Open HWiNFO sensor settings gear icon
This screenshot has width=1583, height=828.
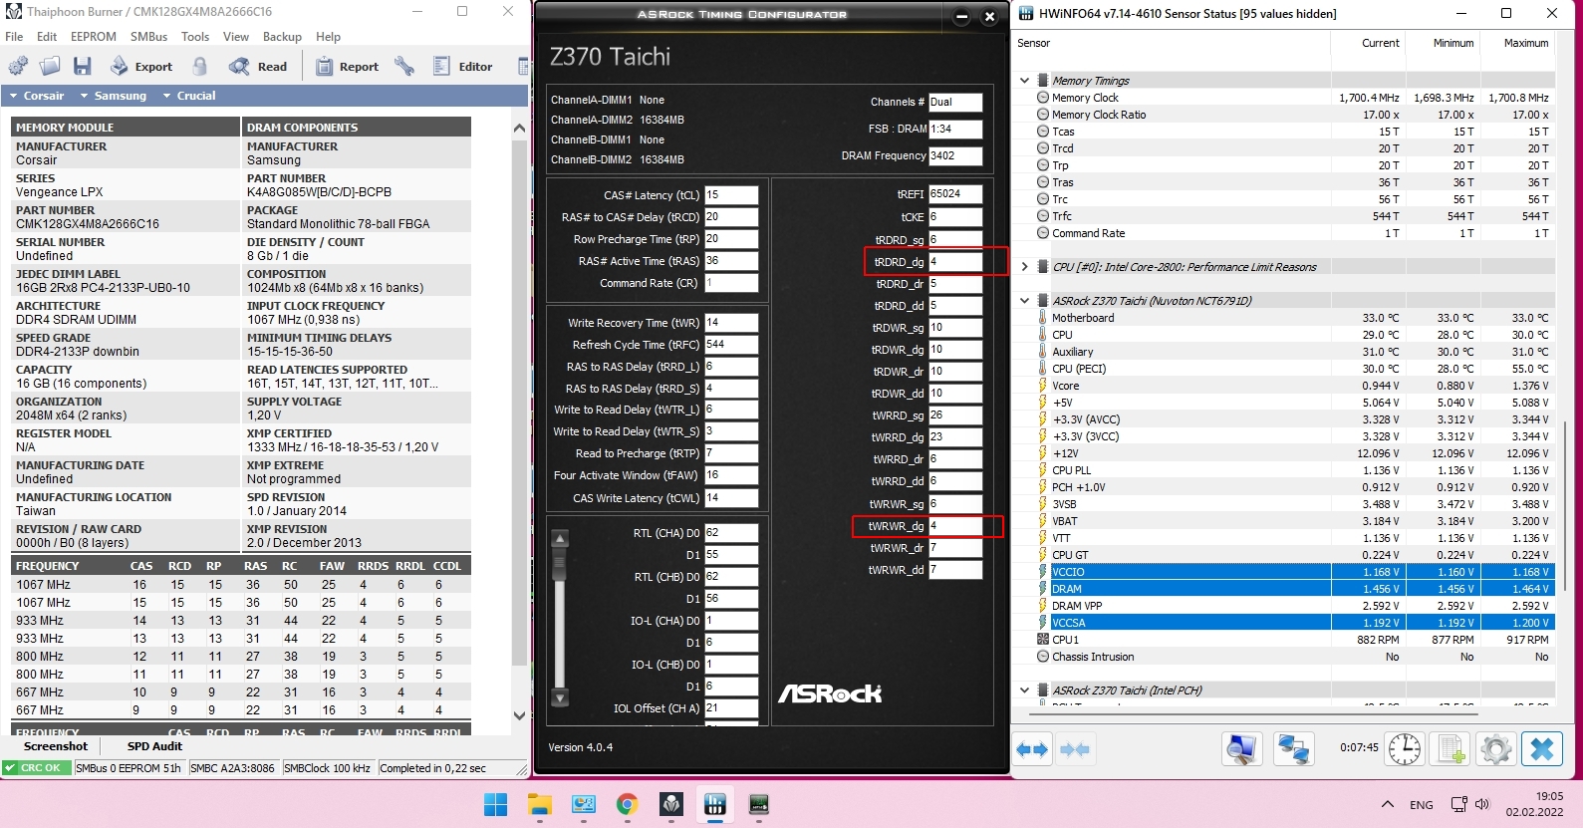1496,749
